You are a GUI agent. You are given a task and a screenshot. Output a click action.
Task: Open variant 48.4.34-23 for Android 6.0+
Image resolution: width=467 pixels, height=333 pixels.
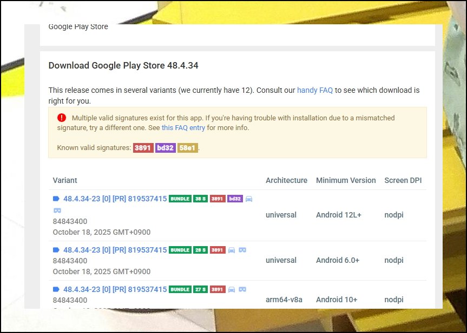tap(115, 250)
